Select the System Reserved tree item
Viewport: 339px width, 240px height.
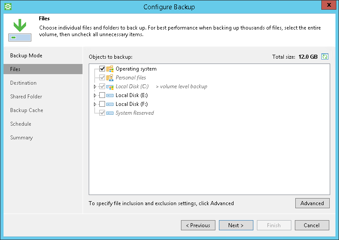(135, 113)
